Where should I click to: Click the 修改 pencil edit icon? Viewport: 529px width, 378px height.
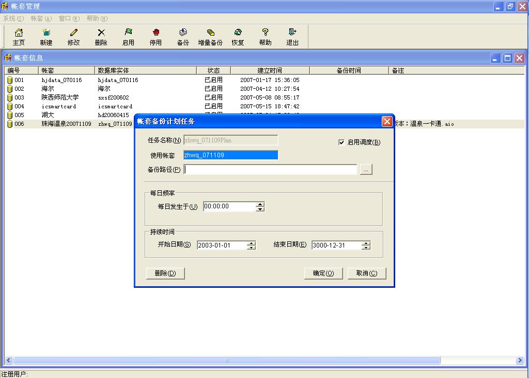[73, 32]
